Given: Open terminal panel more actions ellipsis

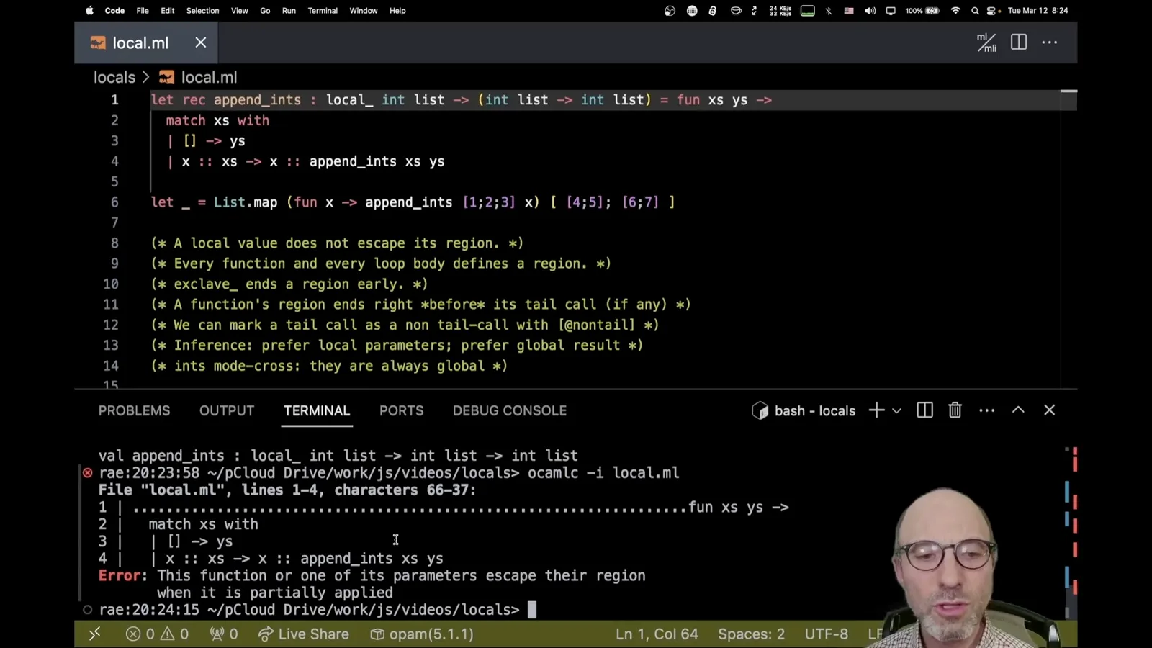Looking at the screenshot, I should pyautogui.click(x=987, y=410).
